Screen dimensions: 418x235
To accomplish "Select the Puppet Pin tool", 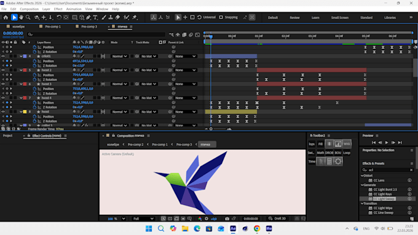I will (135, 18).
